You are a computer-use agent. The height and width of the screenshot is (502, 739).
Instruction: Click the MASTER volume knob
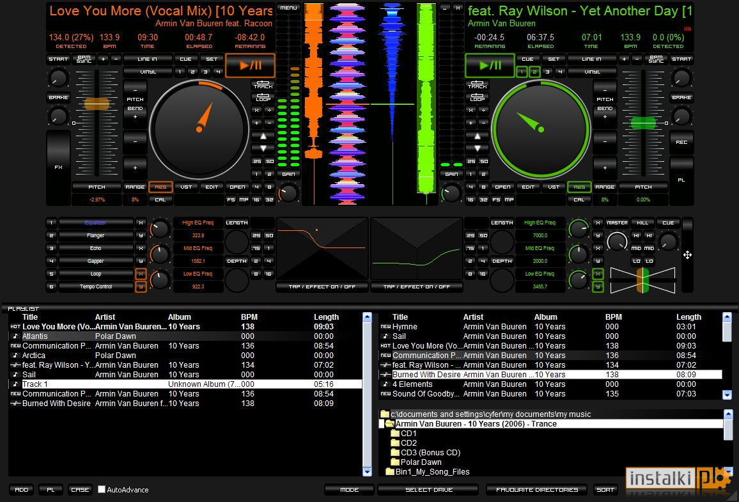pyautogui.click(x=617, y=242)
